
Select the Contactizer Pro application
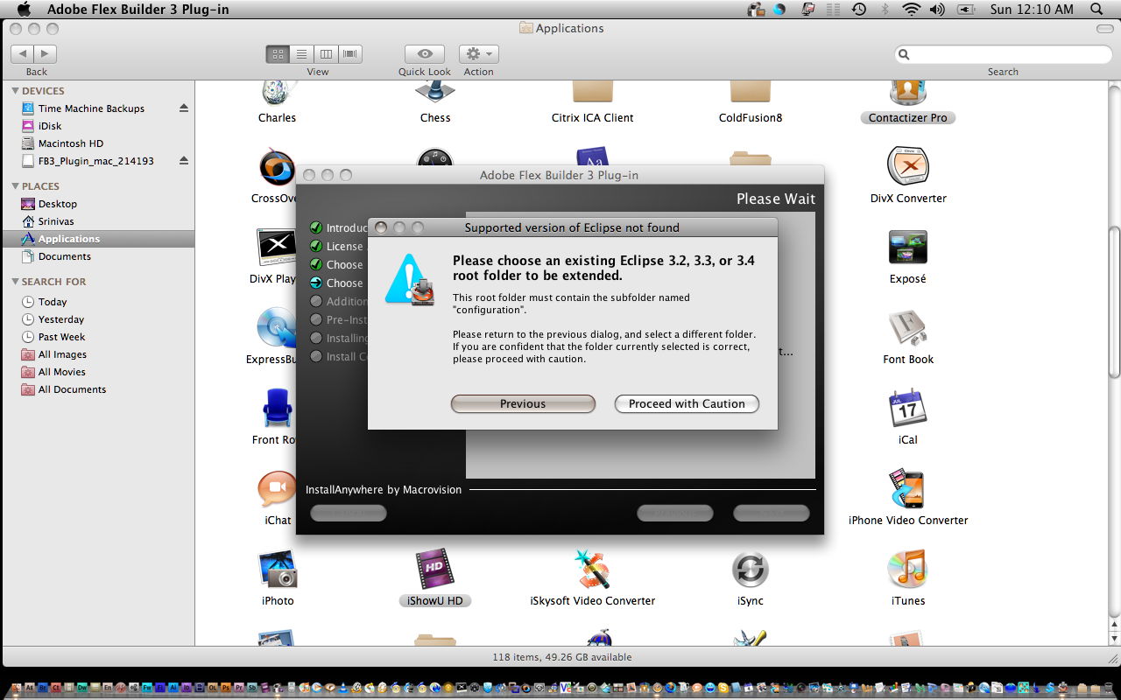(907, 92)
